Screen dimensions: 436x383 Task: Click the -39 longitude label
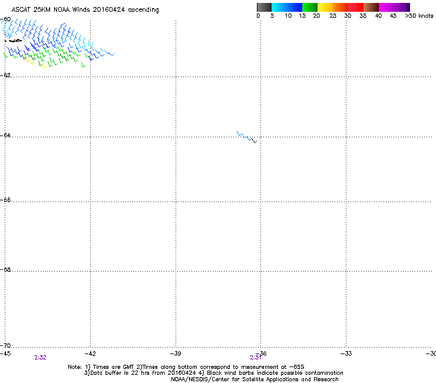[176, 354]
